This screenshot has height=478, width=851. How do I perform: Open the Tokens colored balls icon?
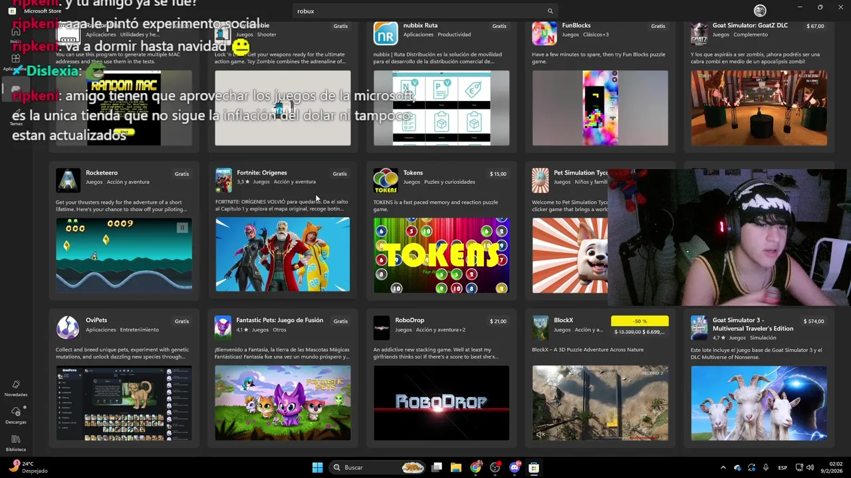coord(386,181)
